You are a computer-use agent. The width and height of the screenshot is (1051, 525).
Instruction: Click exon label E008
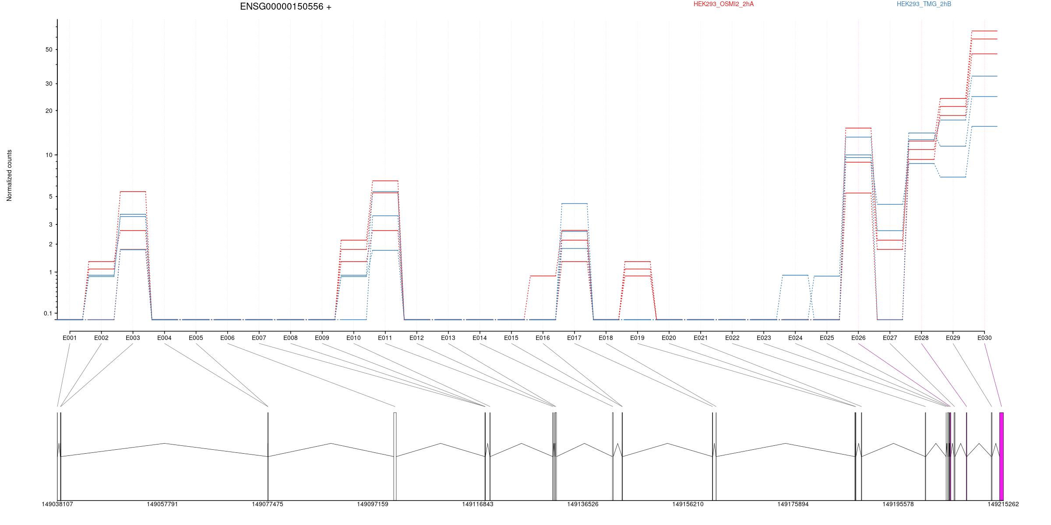[290, 338]
